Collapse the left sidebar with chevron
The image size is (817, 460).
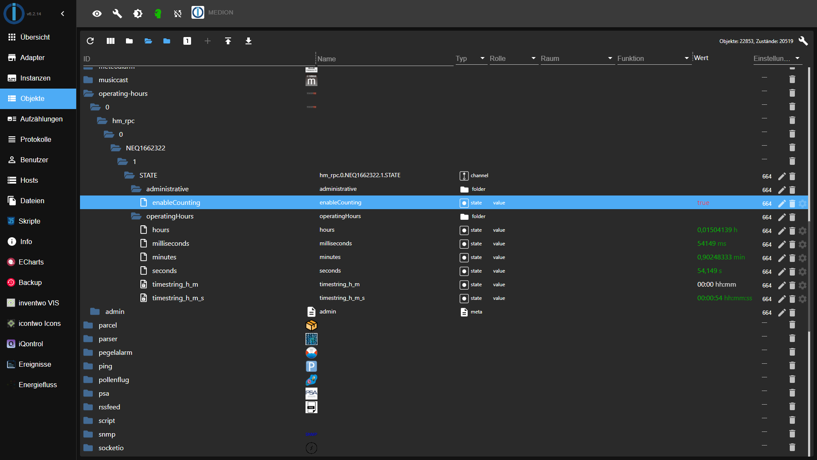[x=63, y=14]
